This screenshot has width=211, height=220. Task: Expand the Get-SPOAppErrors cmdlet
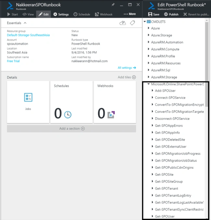(153, 126)
